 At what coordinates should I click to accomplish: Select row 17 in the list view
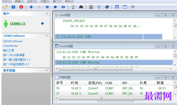point(114,93)
